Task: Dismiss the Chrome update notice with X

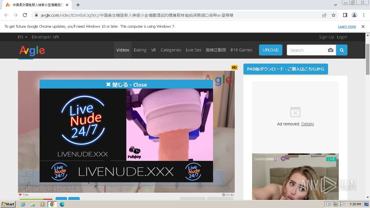Action: click(363, 26)
